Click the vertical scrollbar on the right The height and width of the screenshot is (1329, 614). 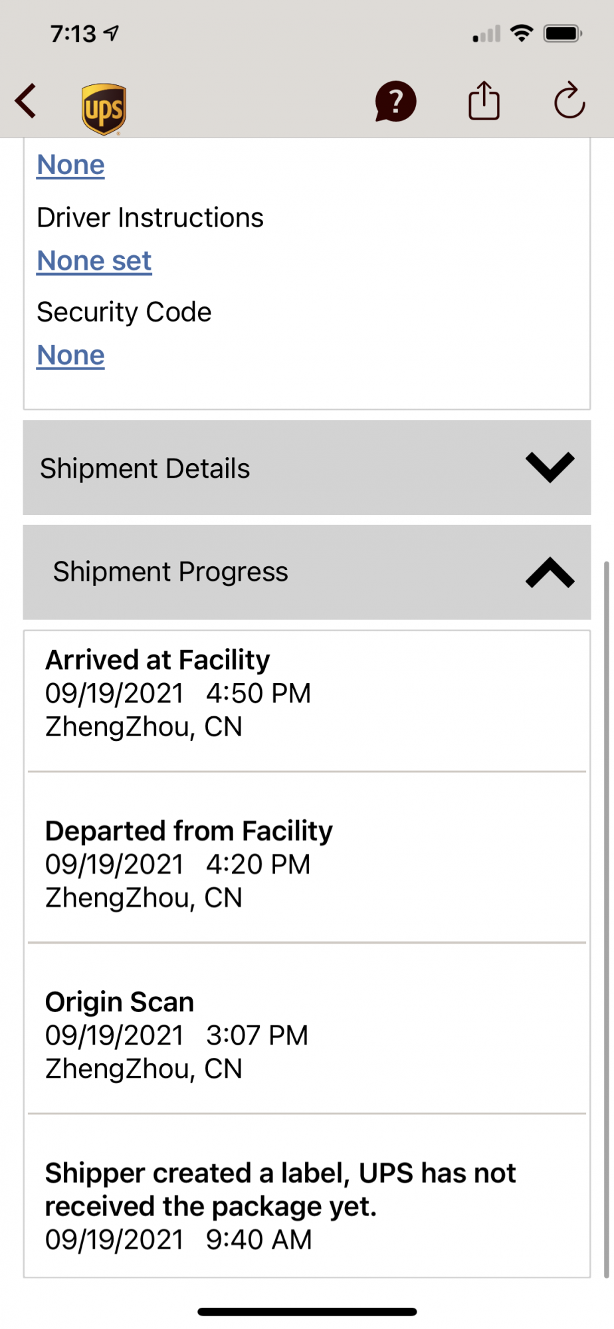[606, 917]
